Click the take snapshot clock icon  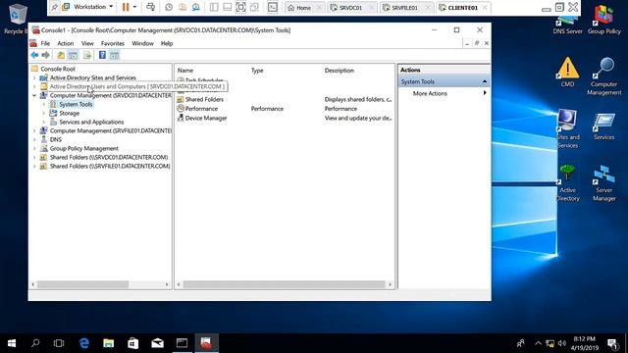click(x=169, y=7)
